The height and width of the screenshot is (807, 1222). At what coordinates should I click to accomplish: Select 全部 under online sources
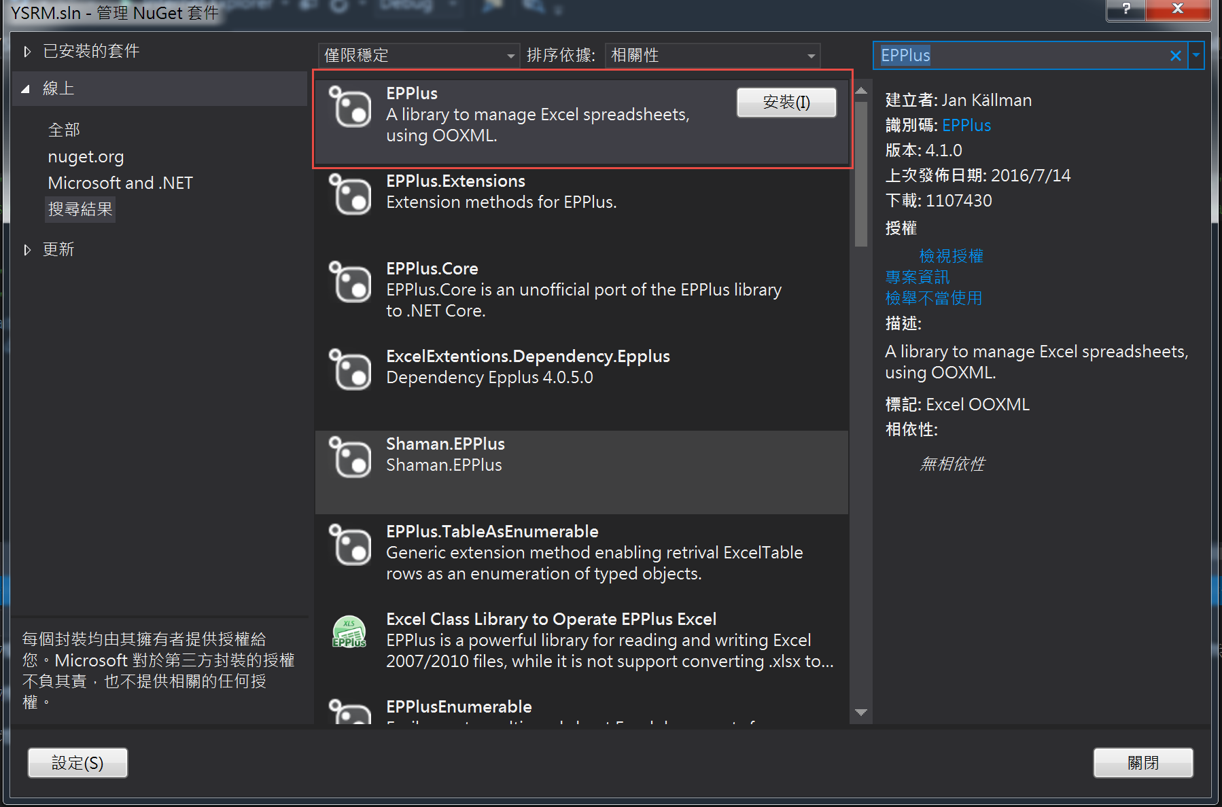pyautogui.click(x=64, y=130)
